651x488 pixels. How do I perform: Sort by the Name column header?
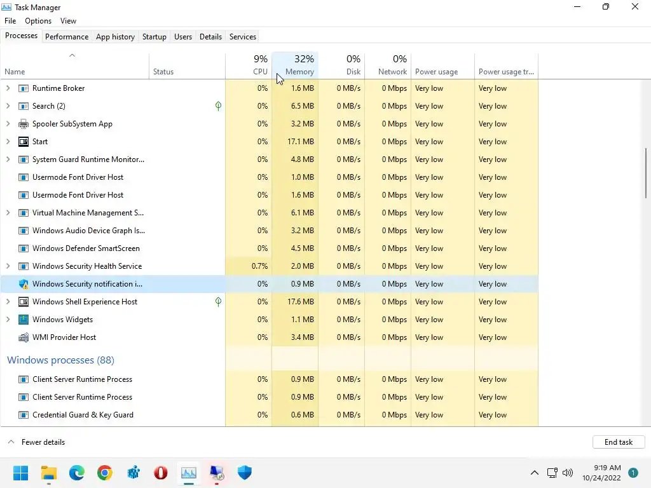tap(75, 65)
